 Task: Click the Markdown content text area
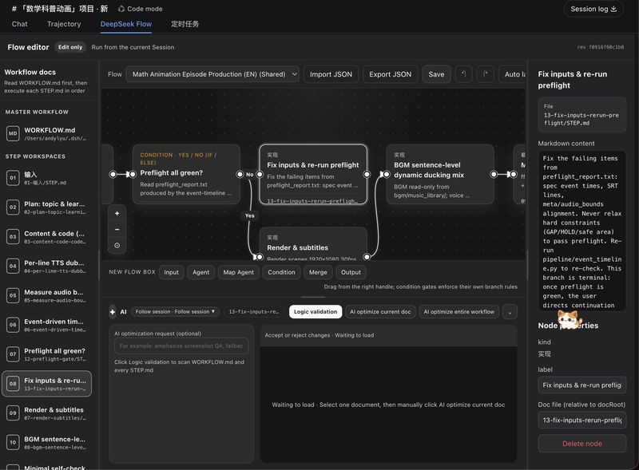(x=582, y=231)
